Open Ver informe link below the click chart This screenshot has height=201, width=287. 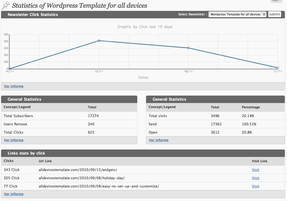coord(14,86)
